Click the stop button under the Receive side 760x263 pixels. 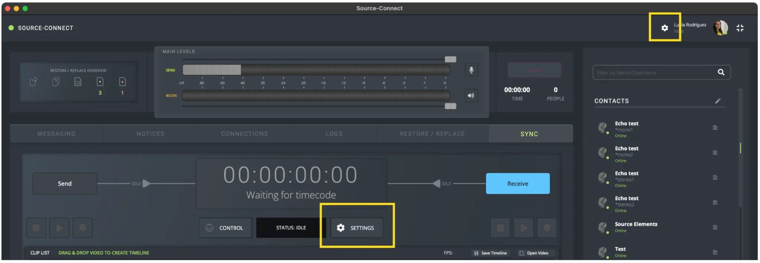[501, 228]
